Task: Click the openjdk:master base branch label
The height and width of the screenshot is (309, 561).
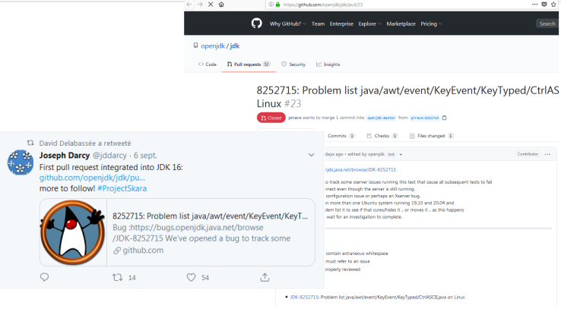Action: tap(381, 118)
